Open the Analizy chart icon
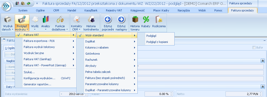The height and width of the screenshot is (97, 267). (x=46, y=20)
